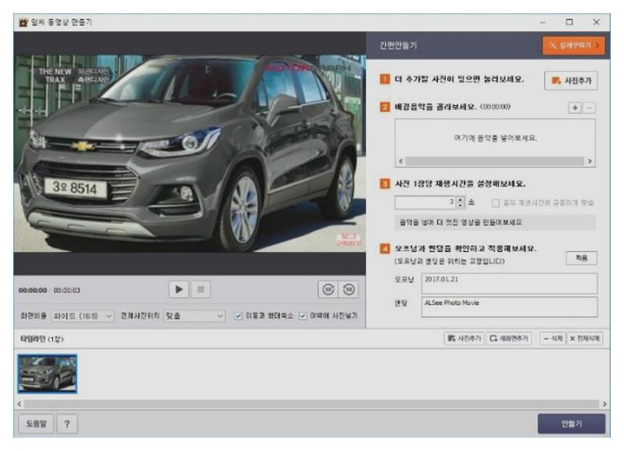Skip preview forward ten seconds

click(x=348, y=289)
